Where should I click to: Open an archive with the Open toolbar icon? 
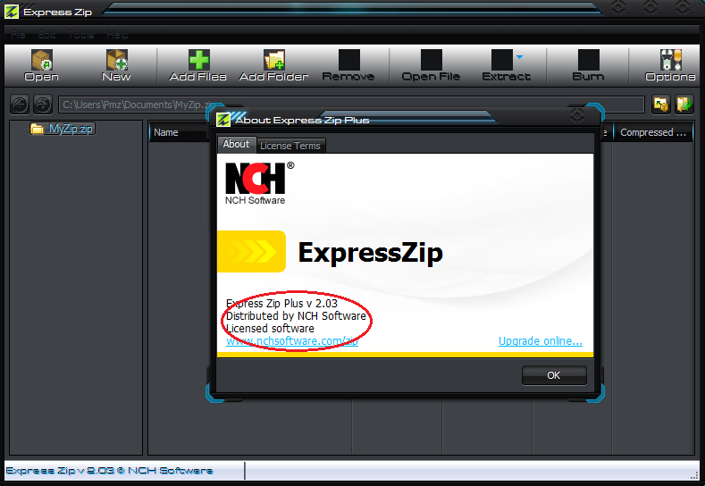click(x=41, y=65)
